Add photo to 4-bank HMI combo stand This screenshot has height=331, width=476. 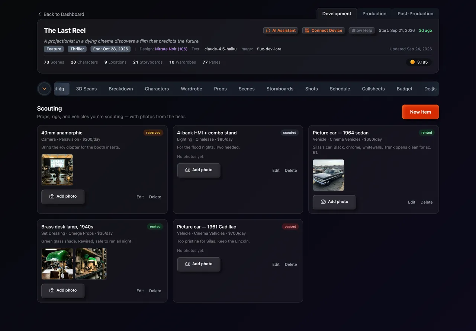tap(199, 170)
